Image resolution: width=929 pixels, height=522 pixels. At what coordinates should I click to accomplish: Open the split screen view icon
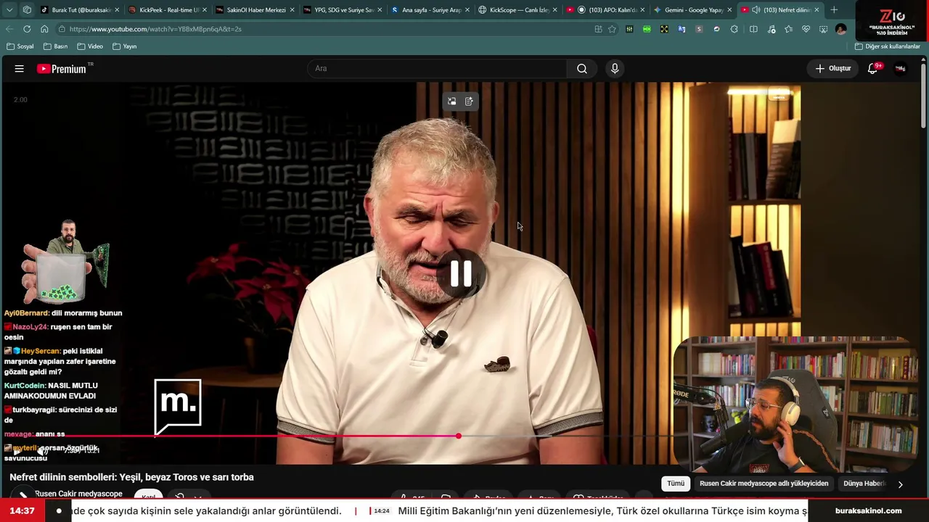753,29
